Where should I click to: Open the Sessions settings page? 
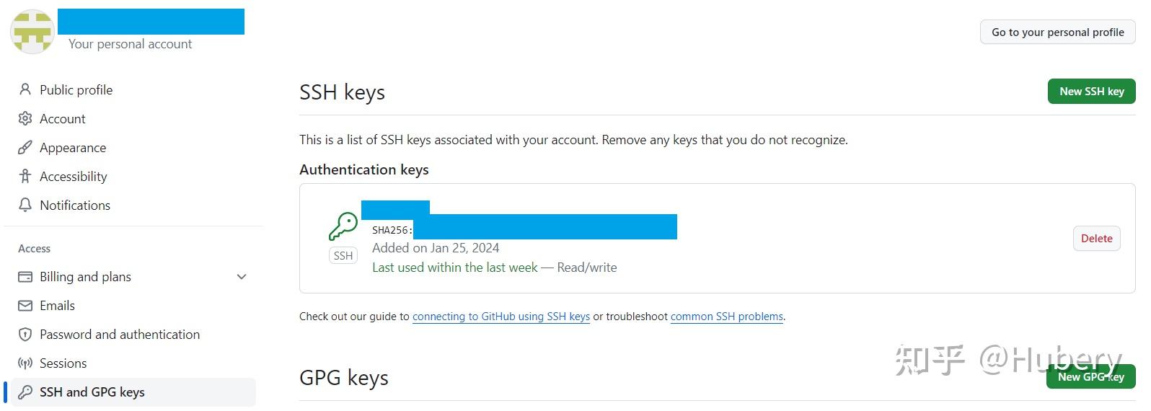[63, 363]
